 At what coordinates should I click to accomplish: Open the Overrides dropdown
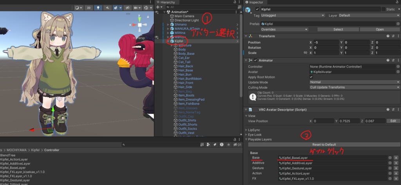284,29
